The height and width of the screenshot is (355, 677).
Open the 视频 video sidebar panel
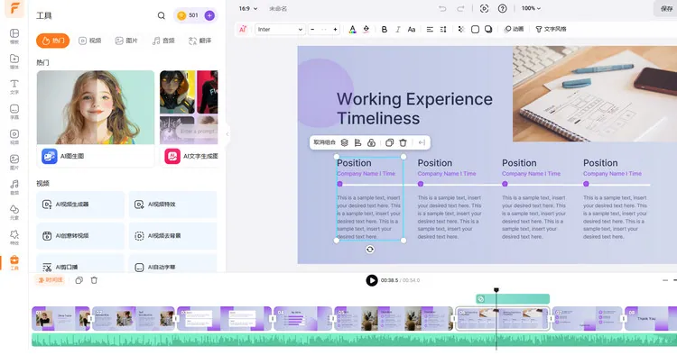(14, 137)
